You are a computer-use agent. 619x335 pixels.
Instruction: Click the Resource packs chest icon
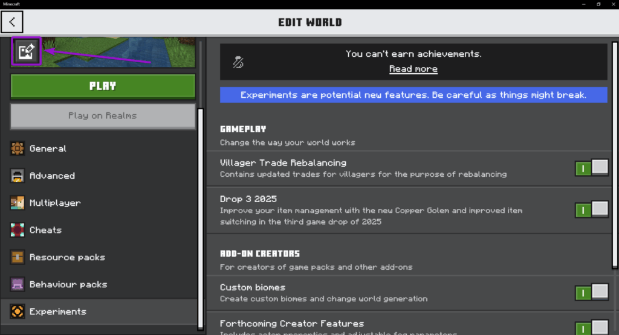click(18, 257)
